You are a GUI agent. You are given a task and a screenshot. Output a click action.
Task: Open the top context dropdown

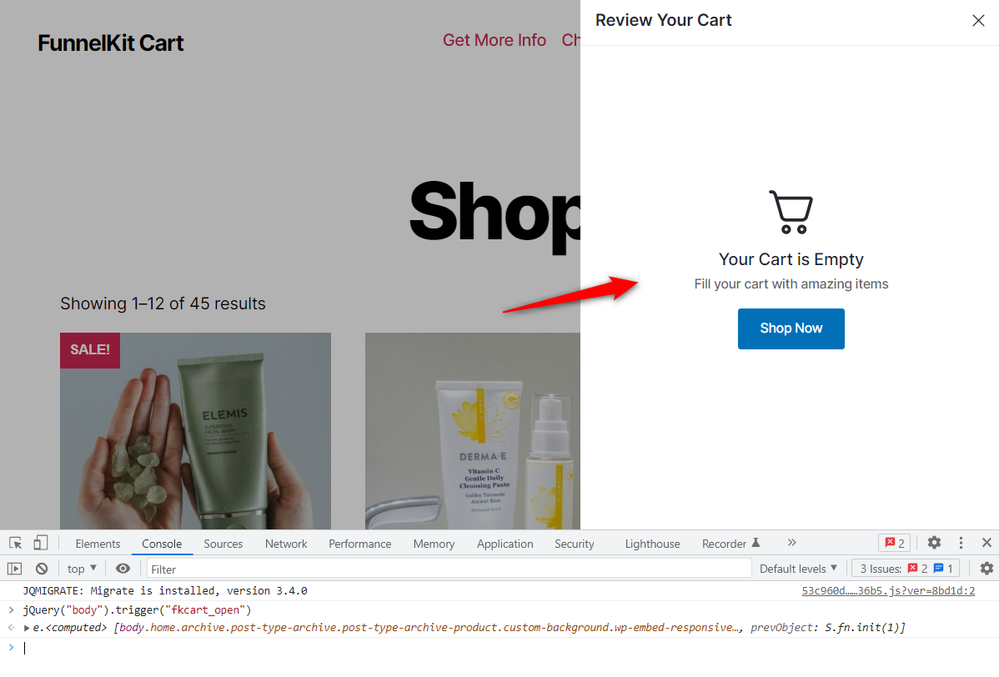tap(82, 568)
